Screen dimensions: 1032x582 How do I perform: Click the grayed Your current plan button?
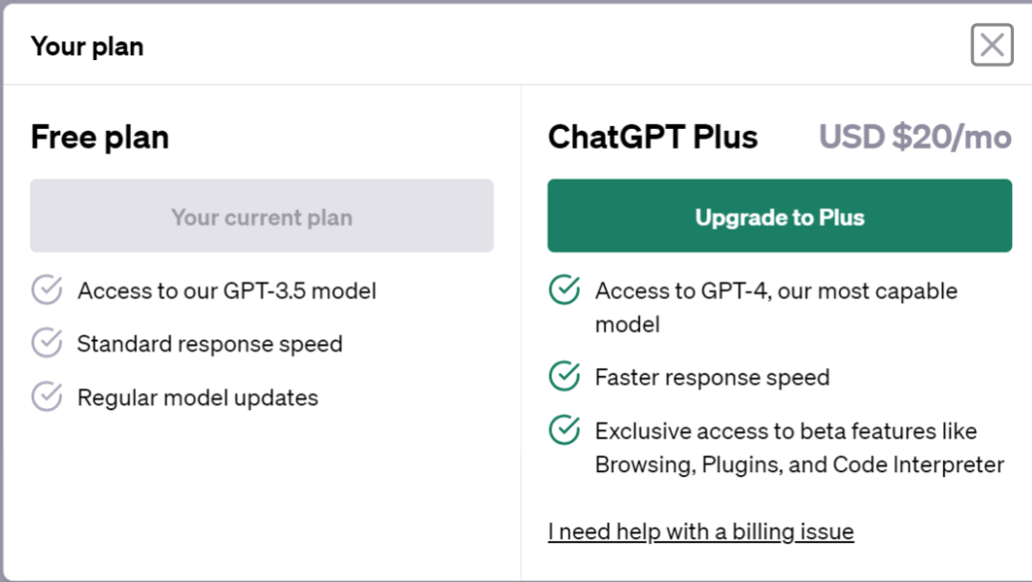click(262, 216)
